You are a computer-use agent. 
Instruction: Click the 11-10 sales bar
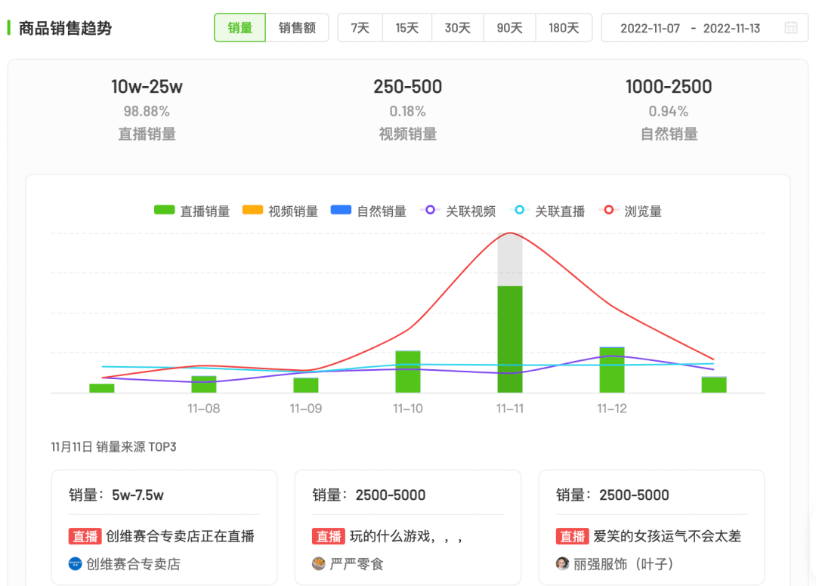[408, 372]
